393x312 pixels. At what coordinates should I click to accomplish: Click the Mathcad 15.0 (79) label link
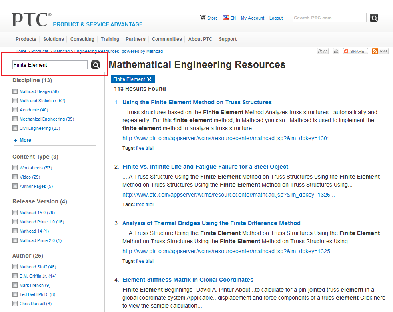coord(37,213)
